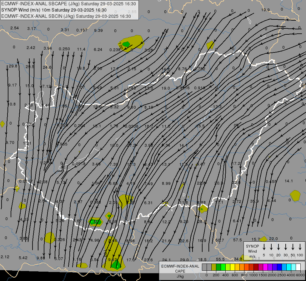Click the wind legend arrow above 100
Viewport: 306px width, 281px height.
(x=300, y=247)
